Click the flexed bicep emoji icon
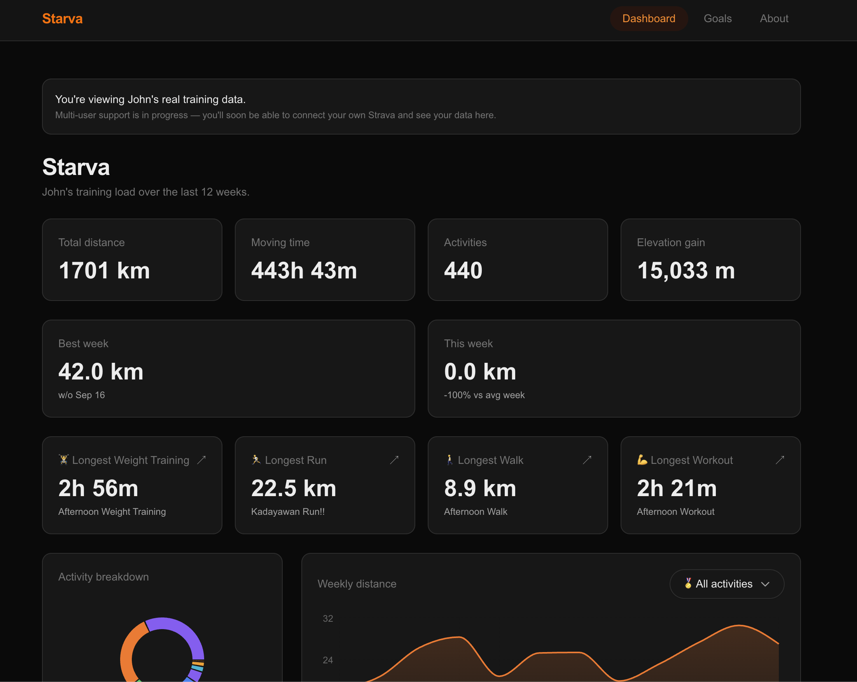 tap(642, 460)
